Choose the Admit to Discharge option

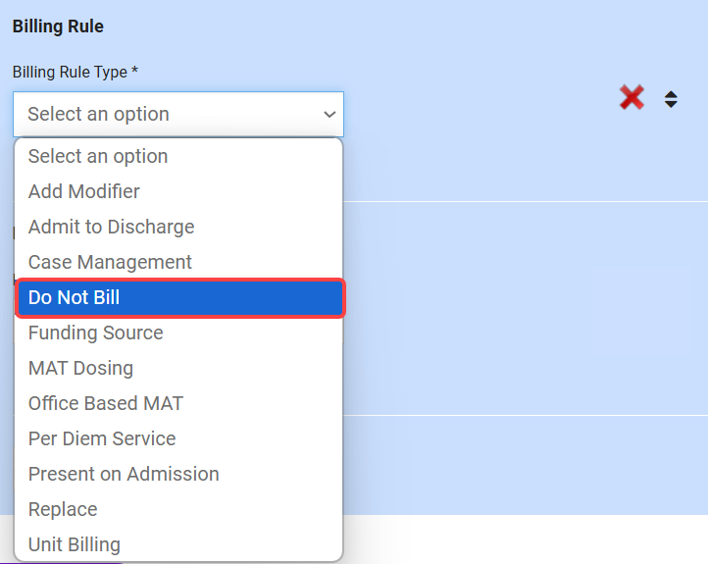coord(111,227)
